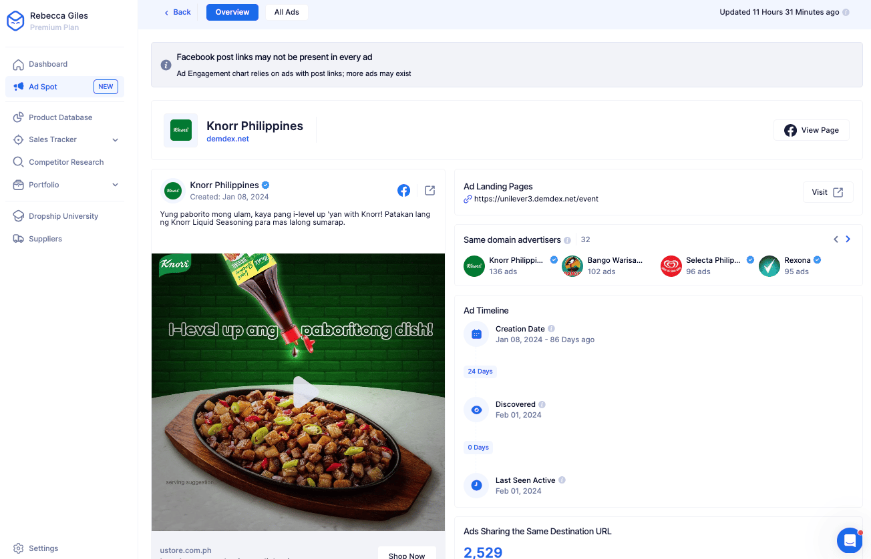This screenshot has height=559, width=871.
Task: Switch to the All Ads tab
Action: pyautogui.click(x=287, y=12)
